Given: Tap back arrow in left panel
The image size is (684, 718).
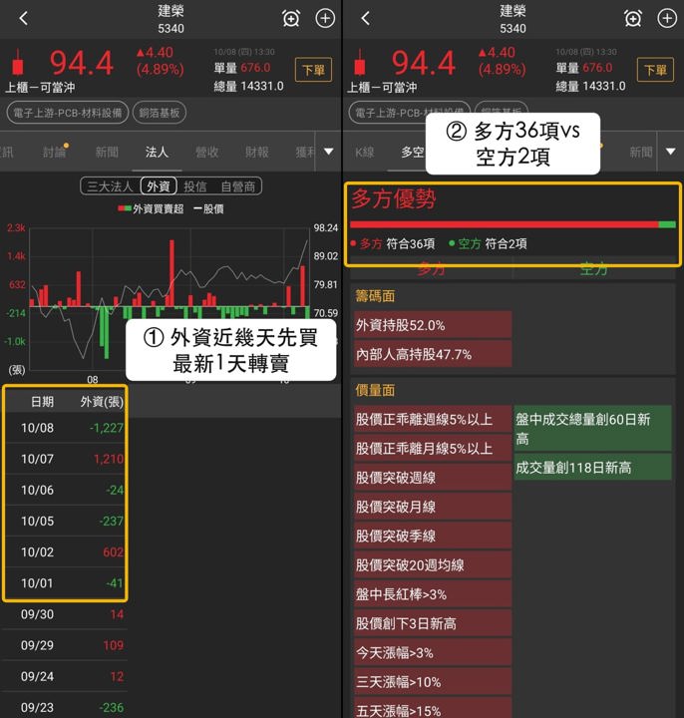Looking at the screenshot, I should 24,18.
